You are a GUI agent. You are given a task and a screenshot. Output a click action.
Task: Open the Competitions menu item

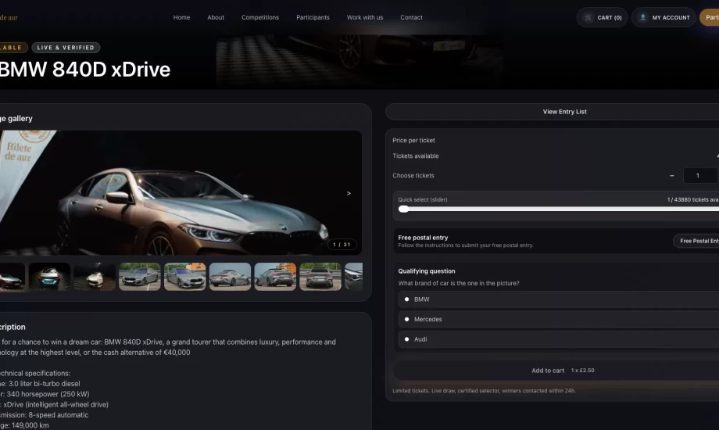pyautogui.click(x=260, y=17)
